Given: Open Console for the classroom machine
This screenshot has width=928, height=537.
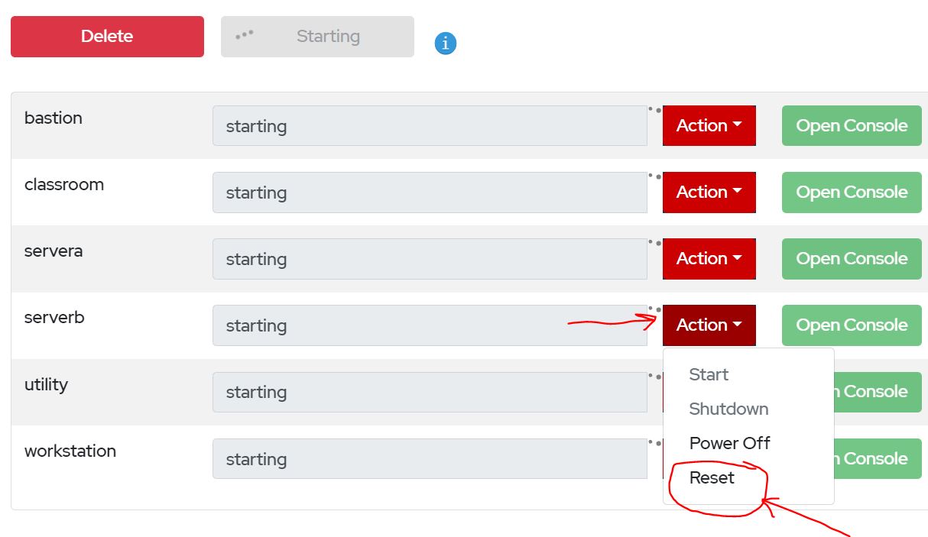Looking at the screenshot, I should [851, 192].
